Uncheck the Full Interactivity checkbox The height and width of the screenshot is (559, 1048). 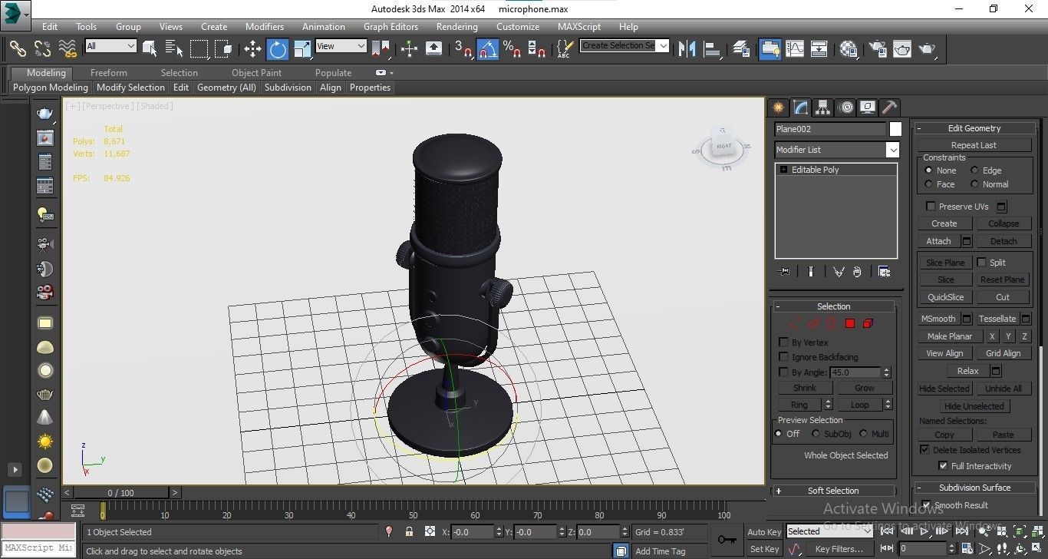pyautogui.click(x=943, y=466)
